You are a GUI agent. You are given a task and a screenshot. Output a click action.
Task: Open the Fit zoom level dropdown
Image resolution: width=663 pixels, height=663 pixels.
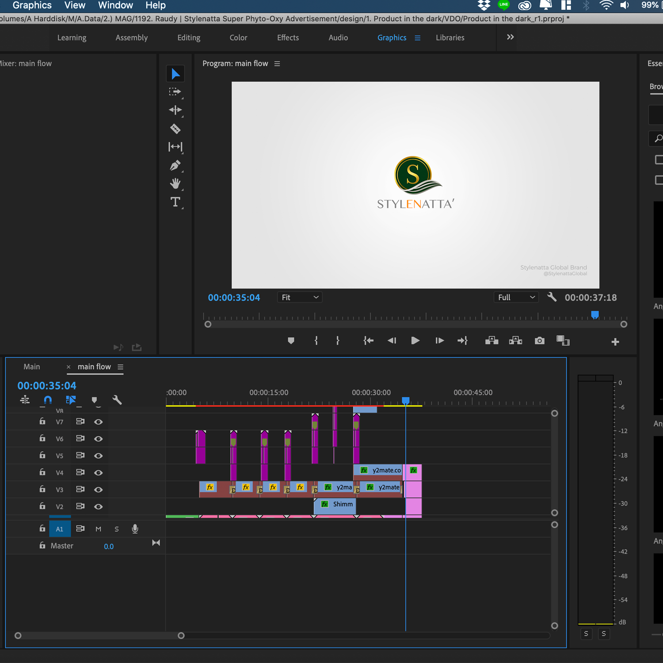tap(300, 297)
